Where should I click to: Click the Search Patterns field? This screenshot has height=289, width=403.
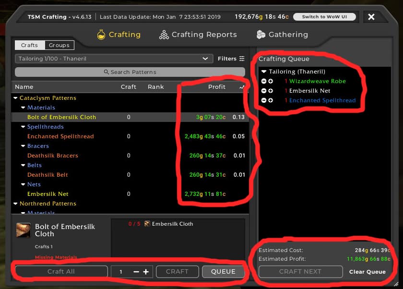coord(130,72)
